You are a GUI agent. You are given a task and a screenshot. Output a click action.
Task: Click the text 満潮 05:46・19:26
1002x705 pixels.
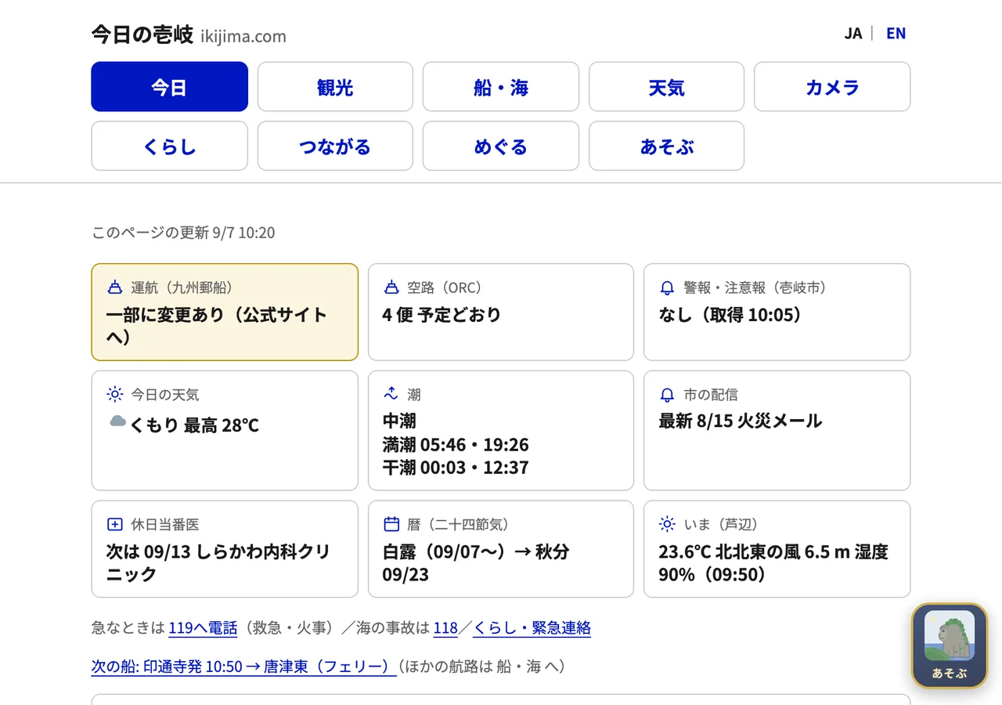coord(456,445)
